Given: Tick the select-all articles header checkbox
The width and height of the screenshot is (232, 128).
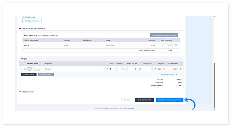Looking at the screenshot, I should click(25, 63).
